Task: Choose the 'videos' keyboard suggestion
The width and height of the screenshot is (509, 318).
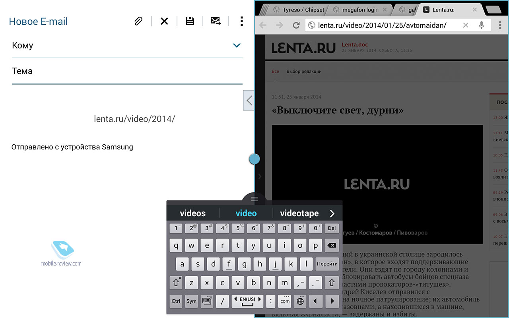Action: pos(193,213)
